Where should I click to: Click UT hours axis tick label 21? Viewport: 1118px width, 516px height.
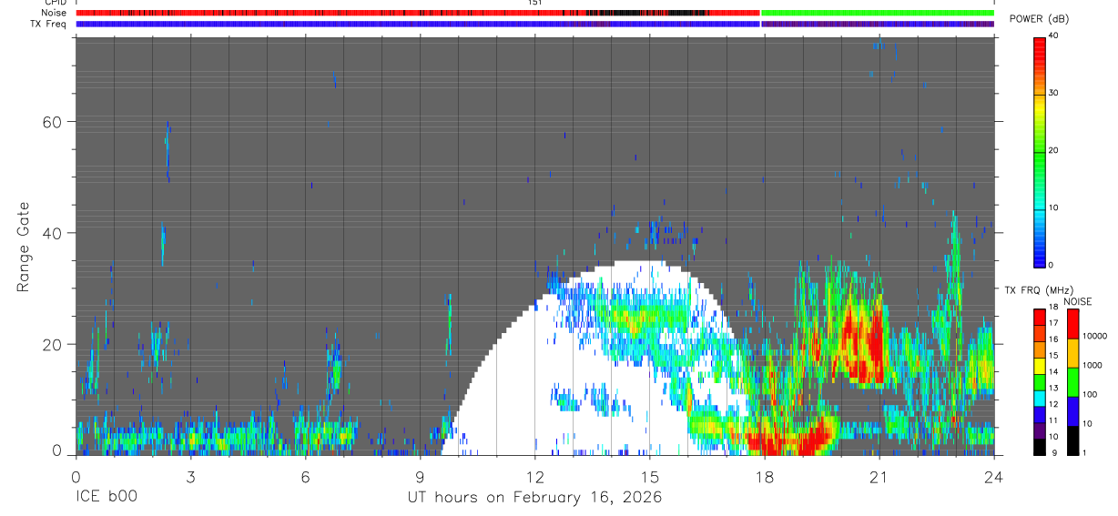click(879, 477)
